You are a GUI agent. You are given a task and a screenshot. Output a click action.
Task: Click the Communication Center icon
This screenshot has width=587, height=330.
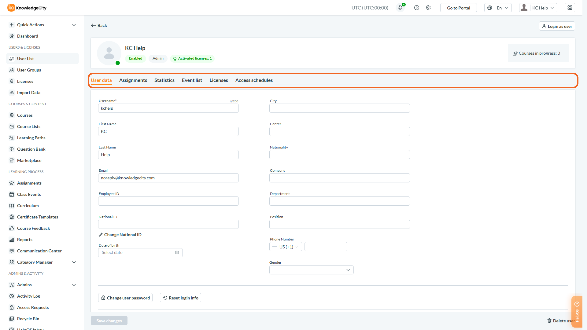[12, 251]
